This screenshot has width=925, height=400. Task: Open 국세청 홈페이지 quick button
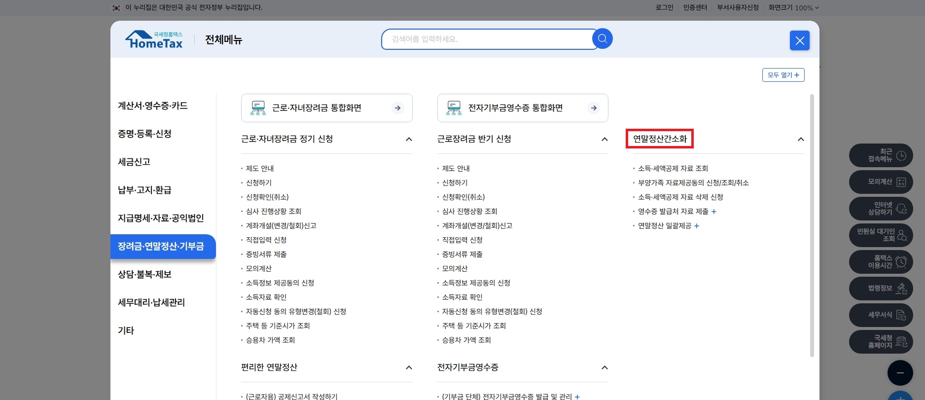point(881,342)
